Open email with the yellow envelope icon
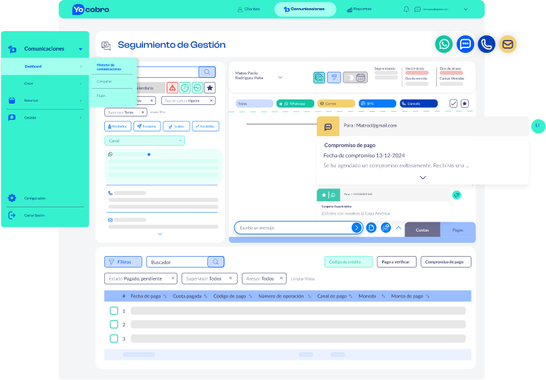The image size is (546, 380). (x=507, y=44)
